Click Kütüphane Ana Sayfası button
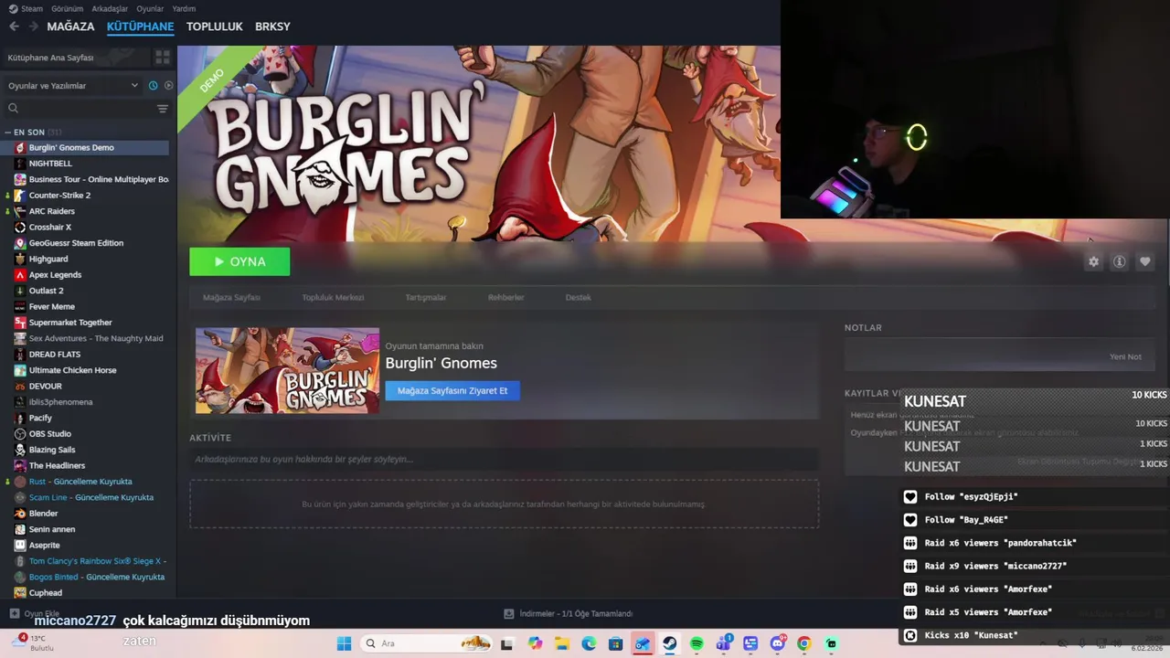The height and width of the screenshot is (658, 1170). point(77,57)
